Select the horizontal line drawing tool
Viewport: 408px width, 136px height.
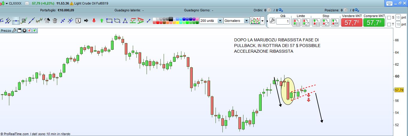[16, 21]
